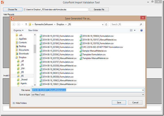Click the folder tree scroll down arrow
This screenshot has height=116, width=164.
click(35, 85)
